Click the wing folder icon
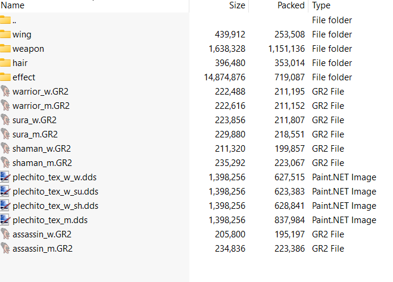The width and height of the screenshot is (393, 282). click(x=5, y=35)
